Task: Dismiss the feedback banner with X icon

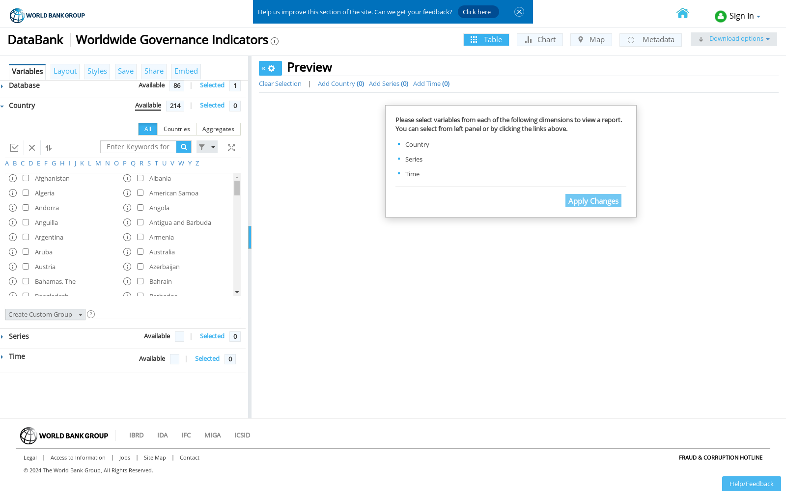Action: 519,12
